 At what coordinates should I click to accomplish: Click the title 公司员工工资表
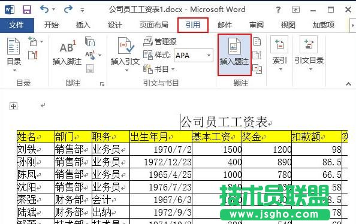224,122
